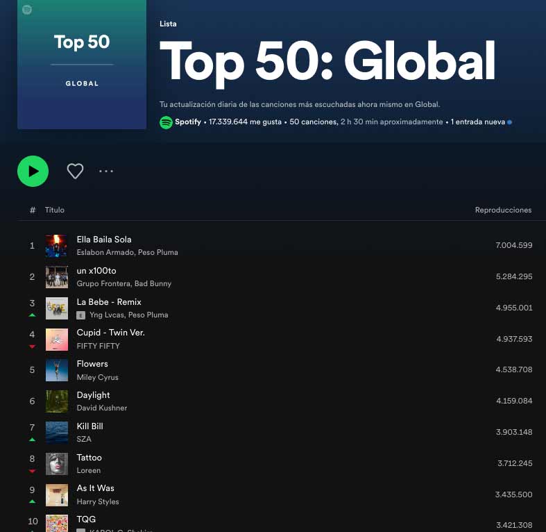Viewport: 546px width, 532px height.
Task: Open the three-dots more options menu
Action: click(106, 171)
